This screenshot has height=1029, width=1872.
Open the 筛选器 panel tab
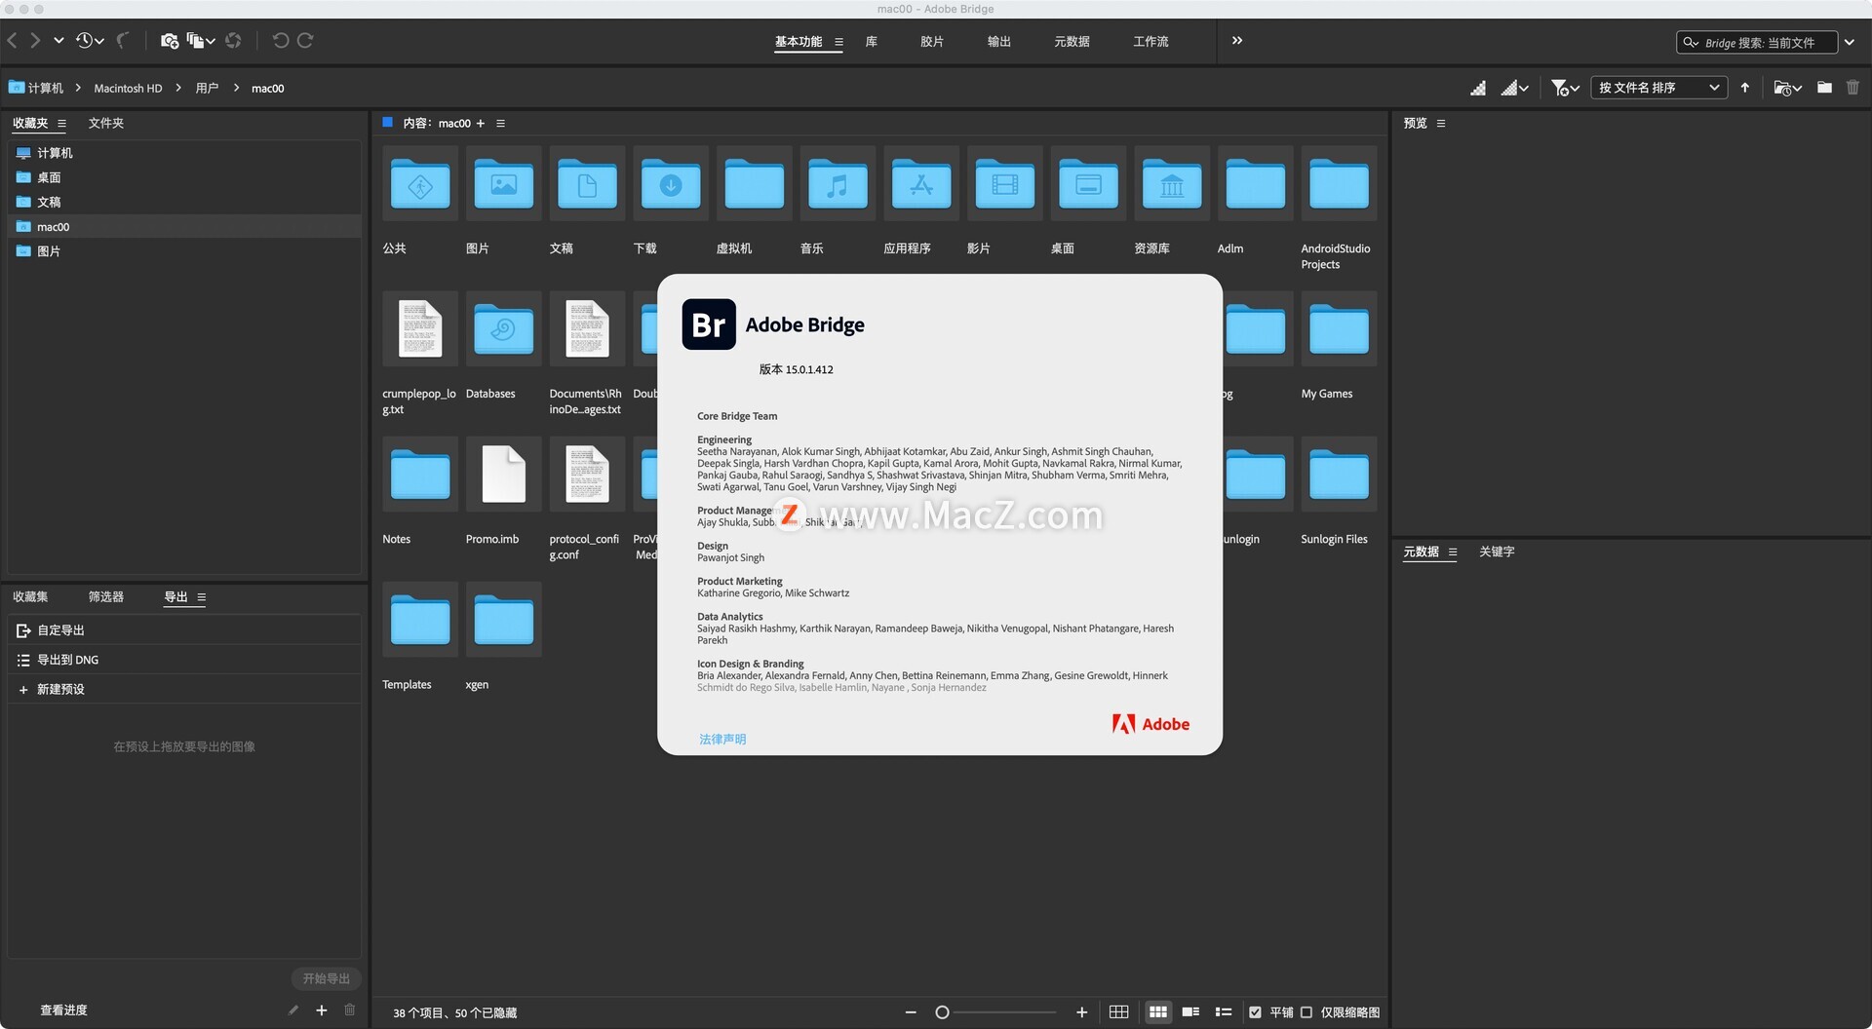pos(106,597)
